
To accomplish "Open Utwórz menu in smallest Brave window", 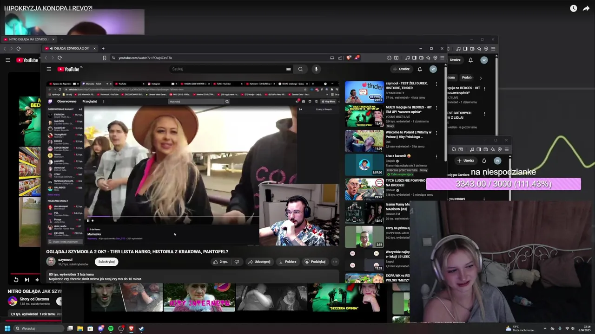I will point(465,161).
